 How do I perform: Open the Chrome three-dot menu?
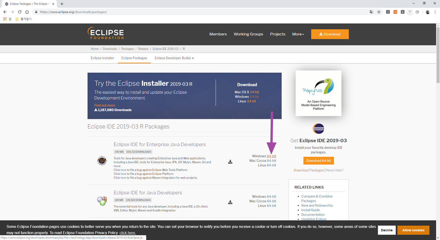(x=435, y=12)
